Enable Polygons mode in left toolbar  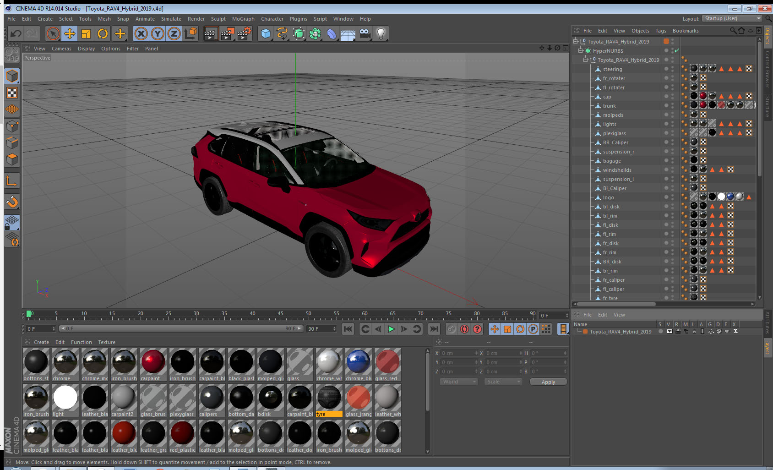(12, 159)
